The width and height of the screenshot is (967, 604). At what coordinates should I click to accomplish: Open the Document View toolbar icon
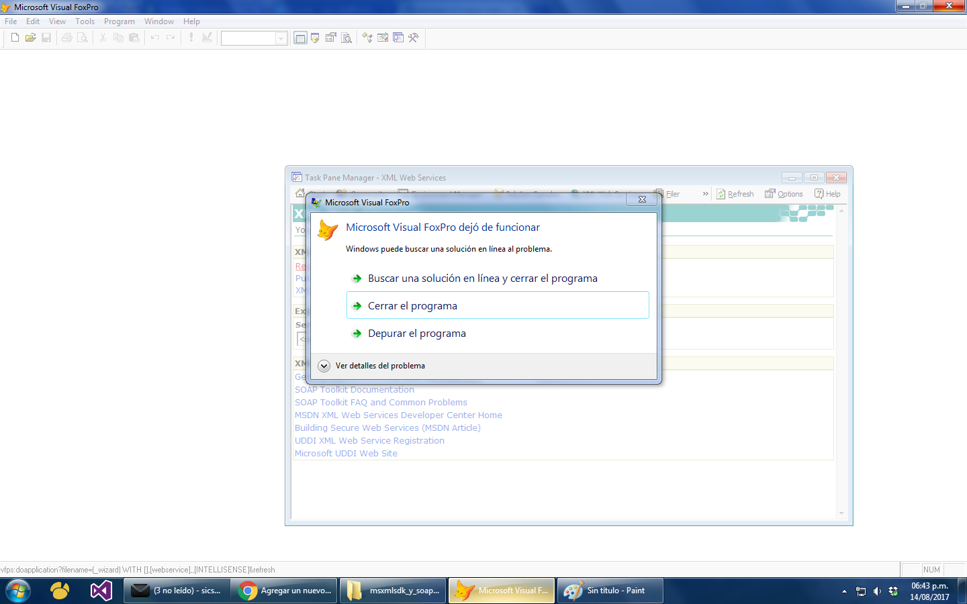pyautogui.click(x=347, y=38)
